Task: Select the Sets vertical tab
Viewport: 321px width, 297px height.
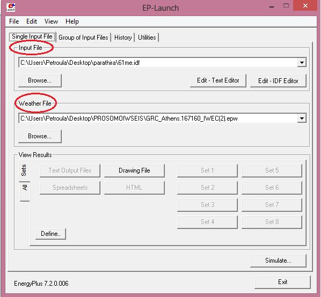Action: click(x=24, y=170)
